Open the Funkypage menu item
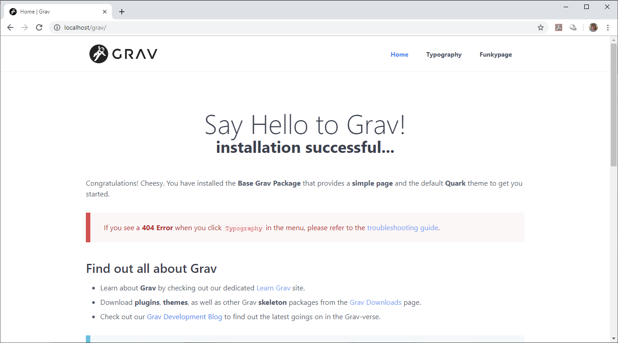 [496, 54]
